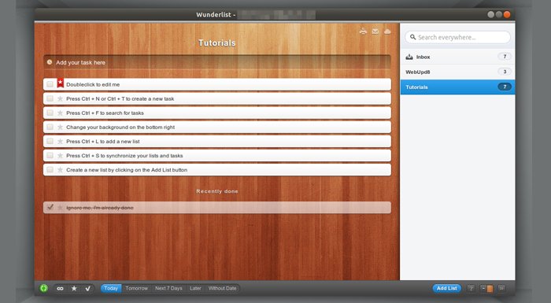
Task: Select the Tomorrow filter
Action: pyautogui.click(x=137, y=288)
